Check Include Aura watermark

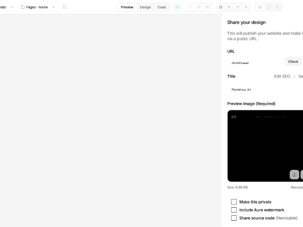pos(234,210)
